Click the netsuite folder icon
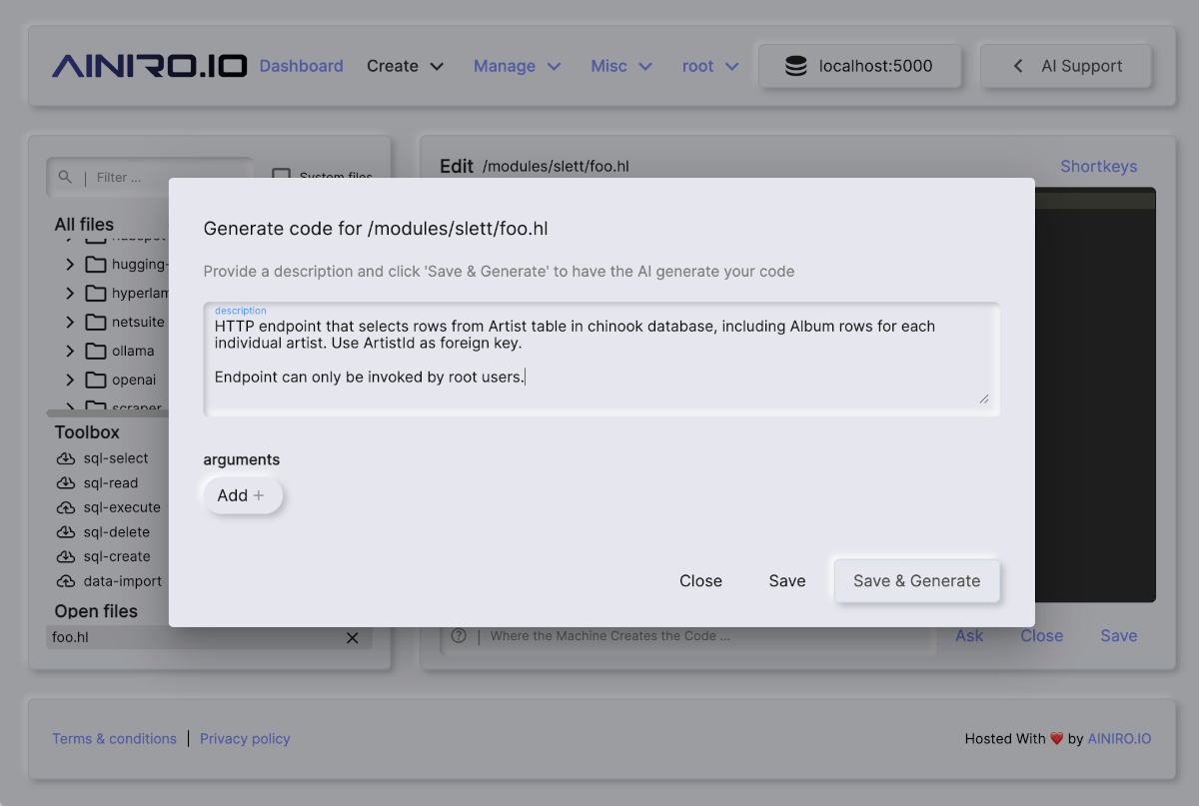Screen dimensions: 1199x806 click(x=96, y=323)
